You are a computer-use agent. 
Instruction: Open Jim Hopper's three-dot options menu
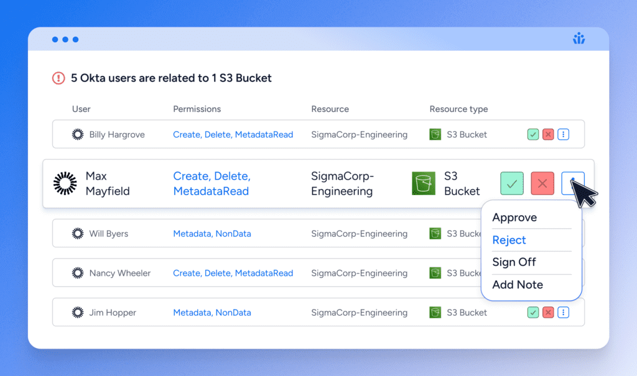tap(563, 313)
